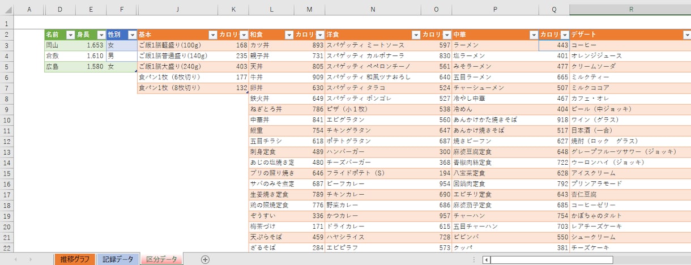691x265 pixels.
Task: Click the 塩ラーメン cell
Action: 495,56
